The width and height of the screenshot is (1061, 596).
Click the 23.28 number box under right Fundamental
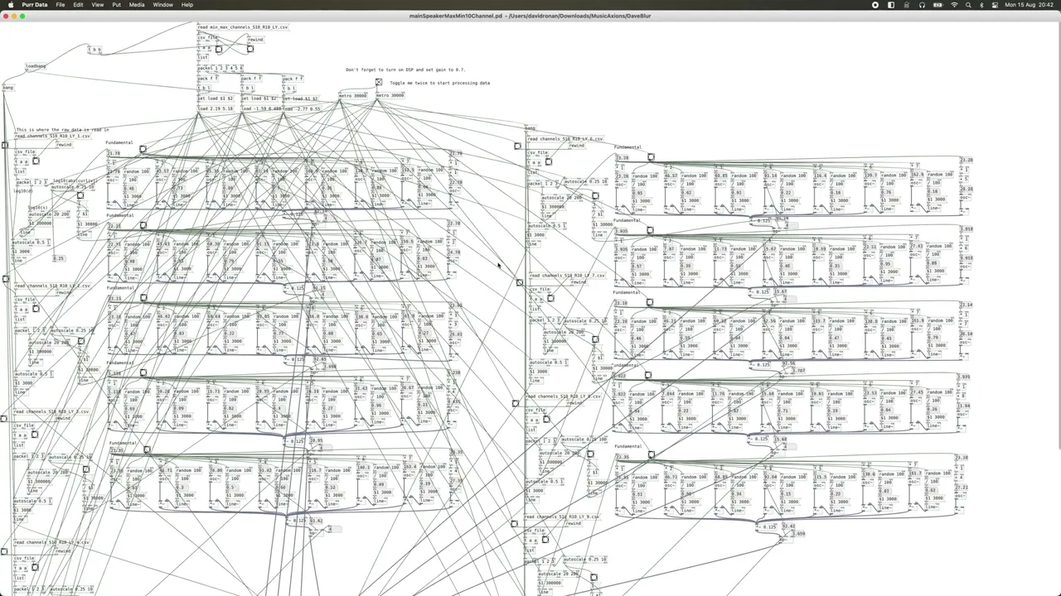click(623, 157)
